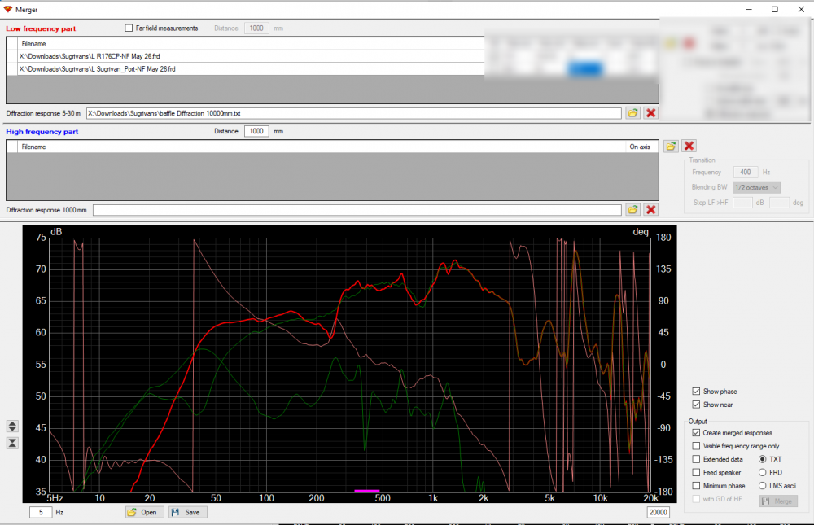
Task: Select the LMS ascii output format
Action: point(763,485)
